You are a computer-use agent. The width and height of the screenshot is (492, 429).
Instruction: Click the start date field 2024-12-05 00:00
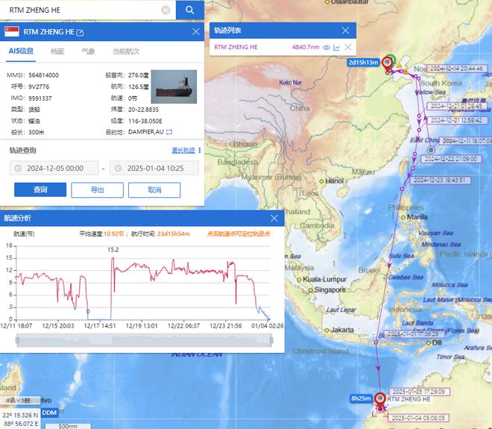[x=54, y=169]
